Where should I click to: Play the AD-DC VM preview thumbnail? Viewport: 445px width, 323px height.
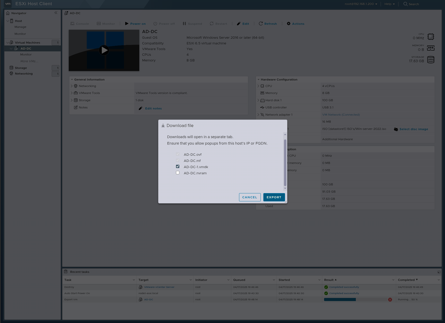(104, 50)
